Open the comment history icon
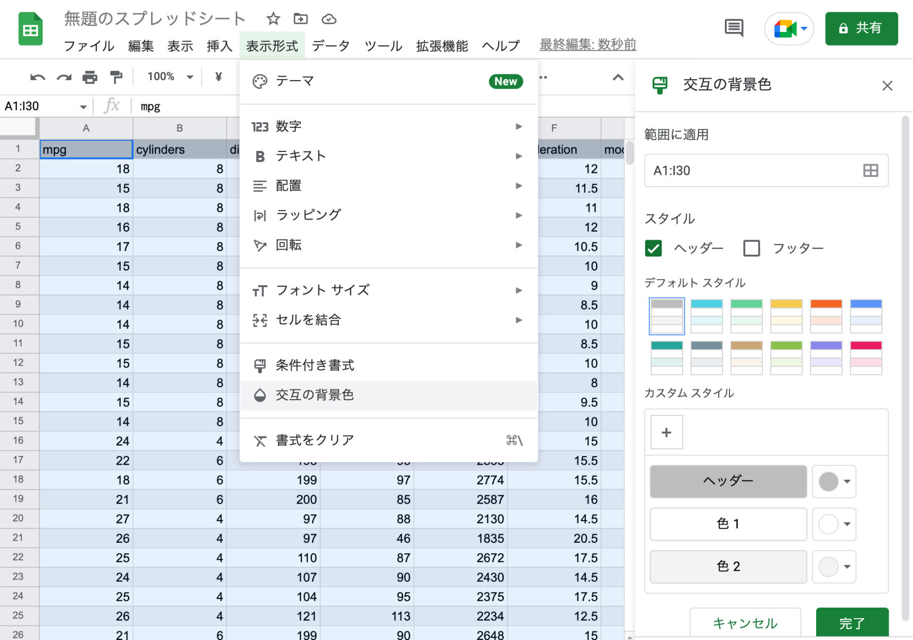The height and width of the screenshot is (640, 913). click(733, 28)
